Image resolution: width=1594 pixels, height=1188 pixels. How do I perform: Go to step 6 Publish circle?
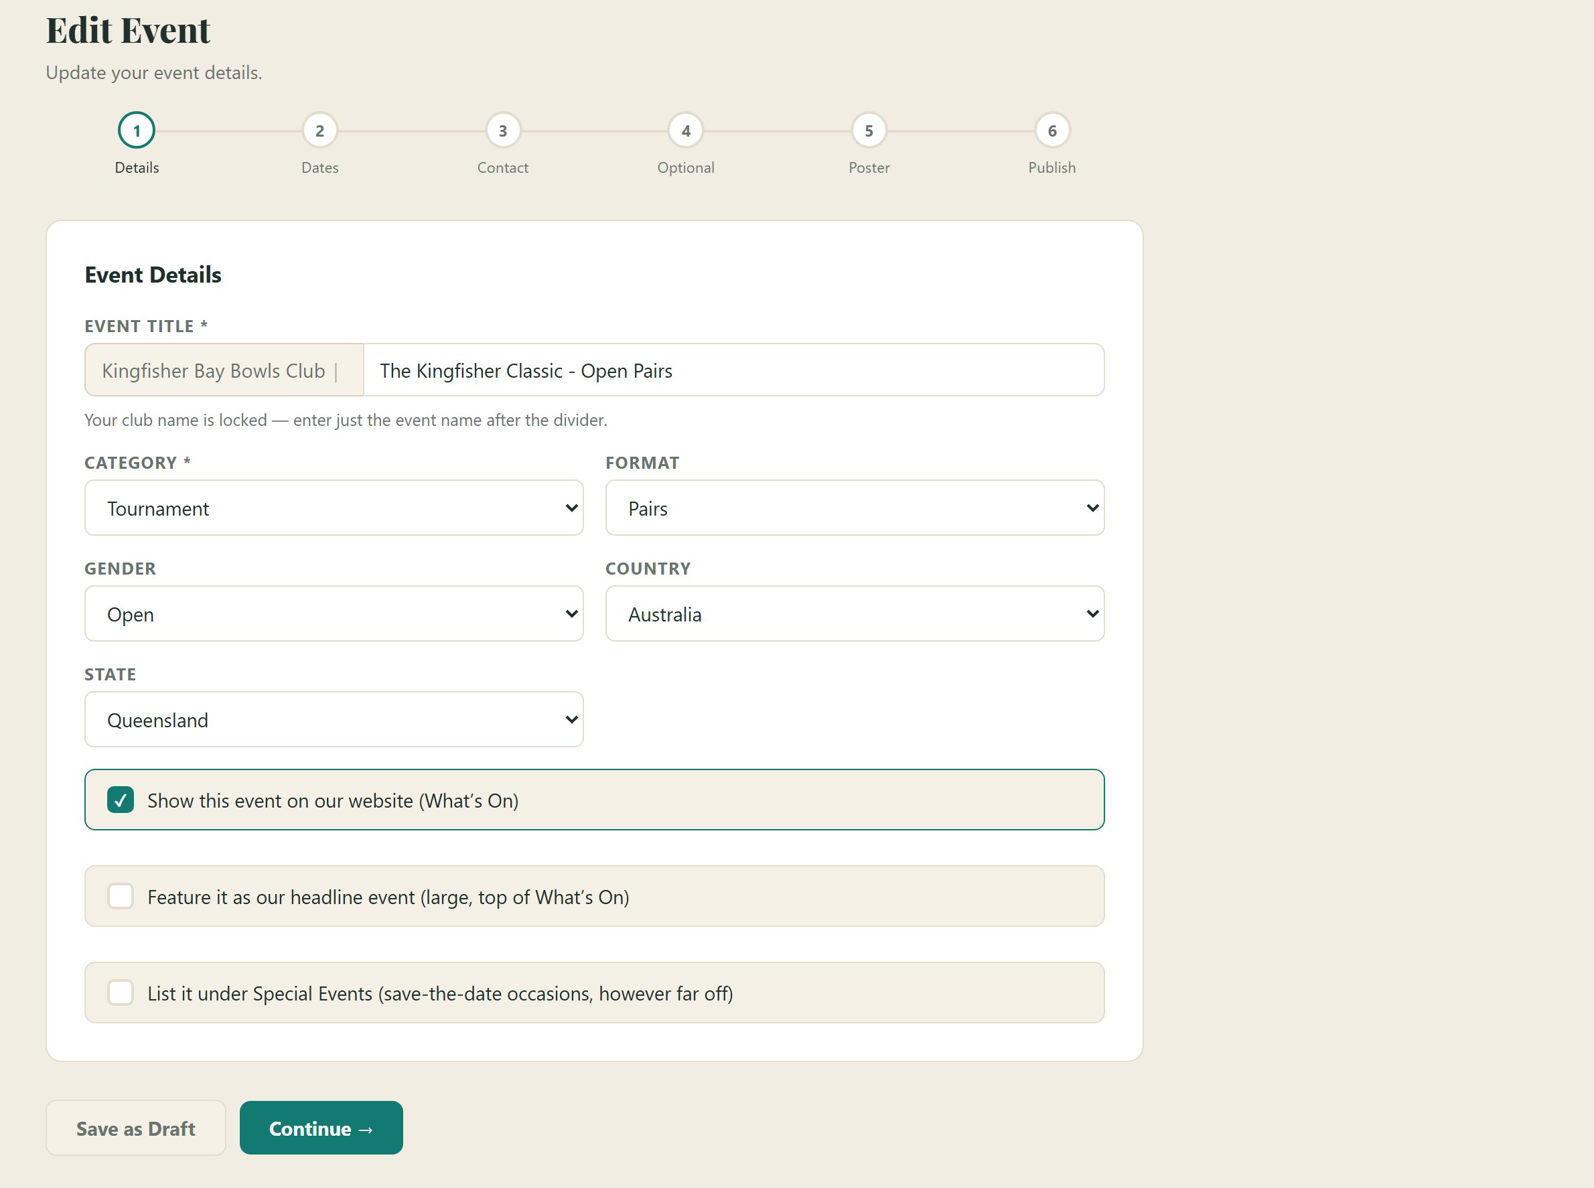1052,131
